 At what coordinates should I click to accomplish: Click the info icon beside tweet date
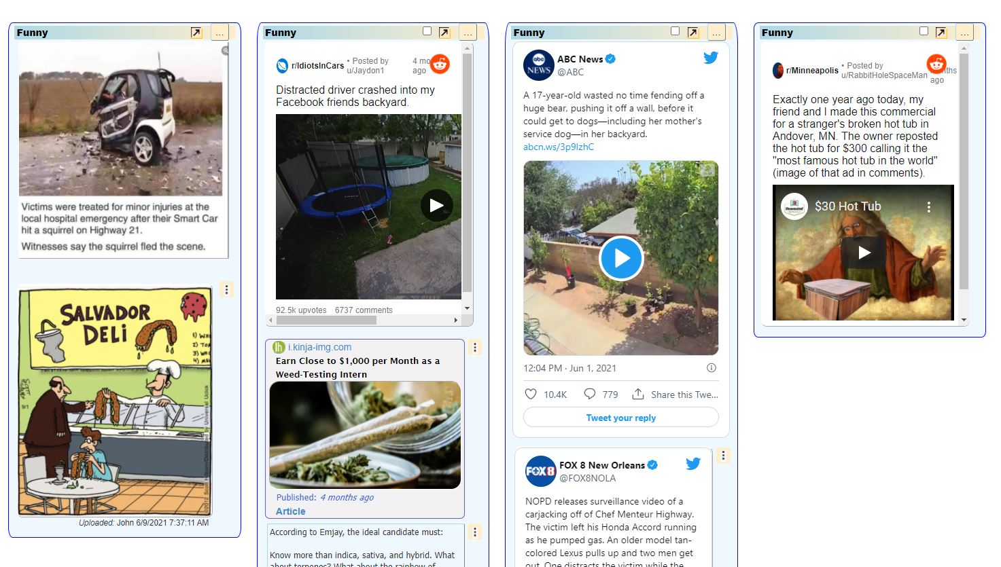click(712, 368)
